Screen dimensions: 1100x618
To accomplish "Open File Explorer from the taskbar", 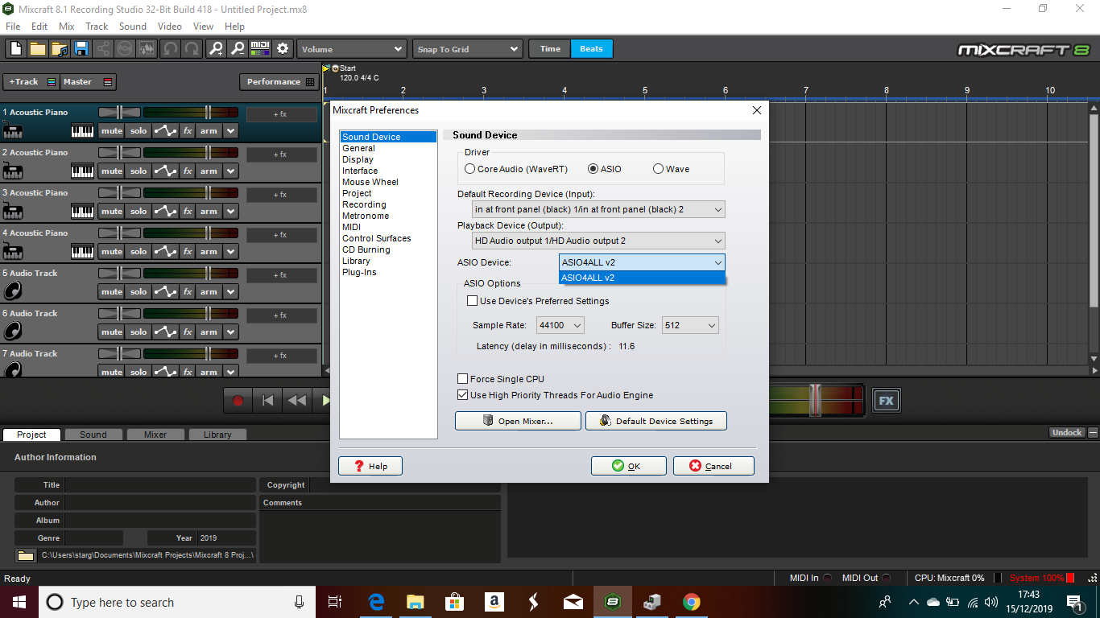I will click(416, 602).
